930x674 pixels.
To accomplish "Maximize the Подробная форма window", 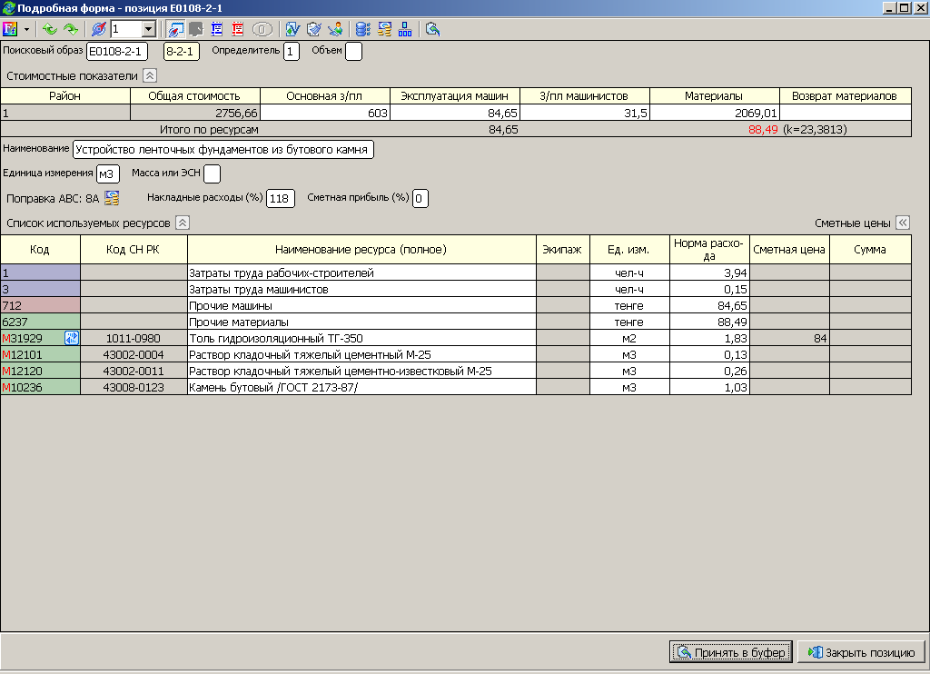I will (905, 7).
